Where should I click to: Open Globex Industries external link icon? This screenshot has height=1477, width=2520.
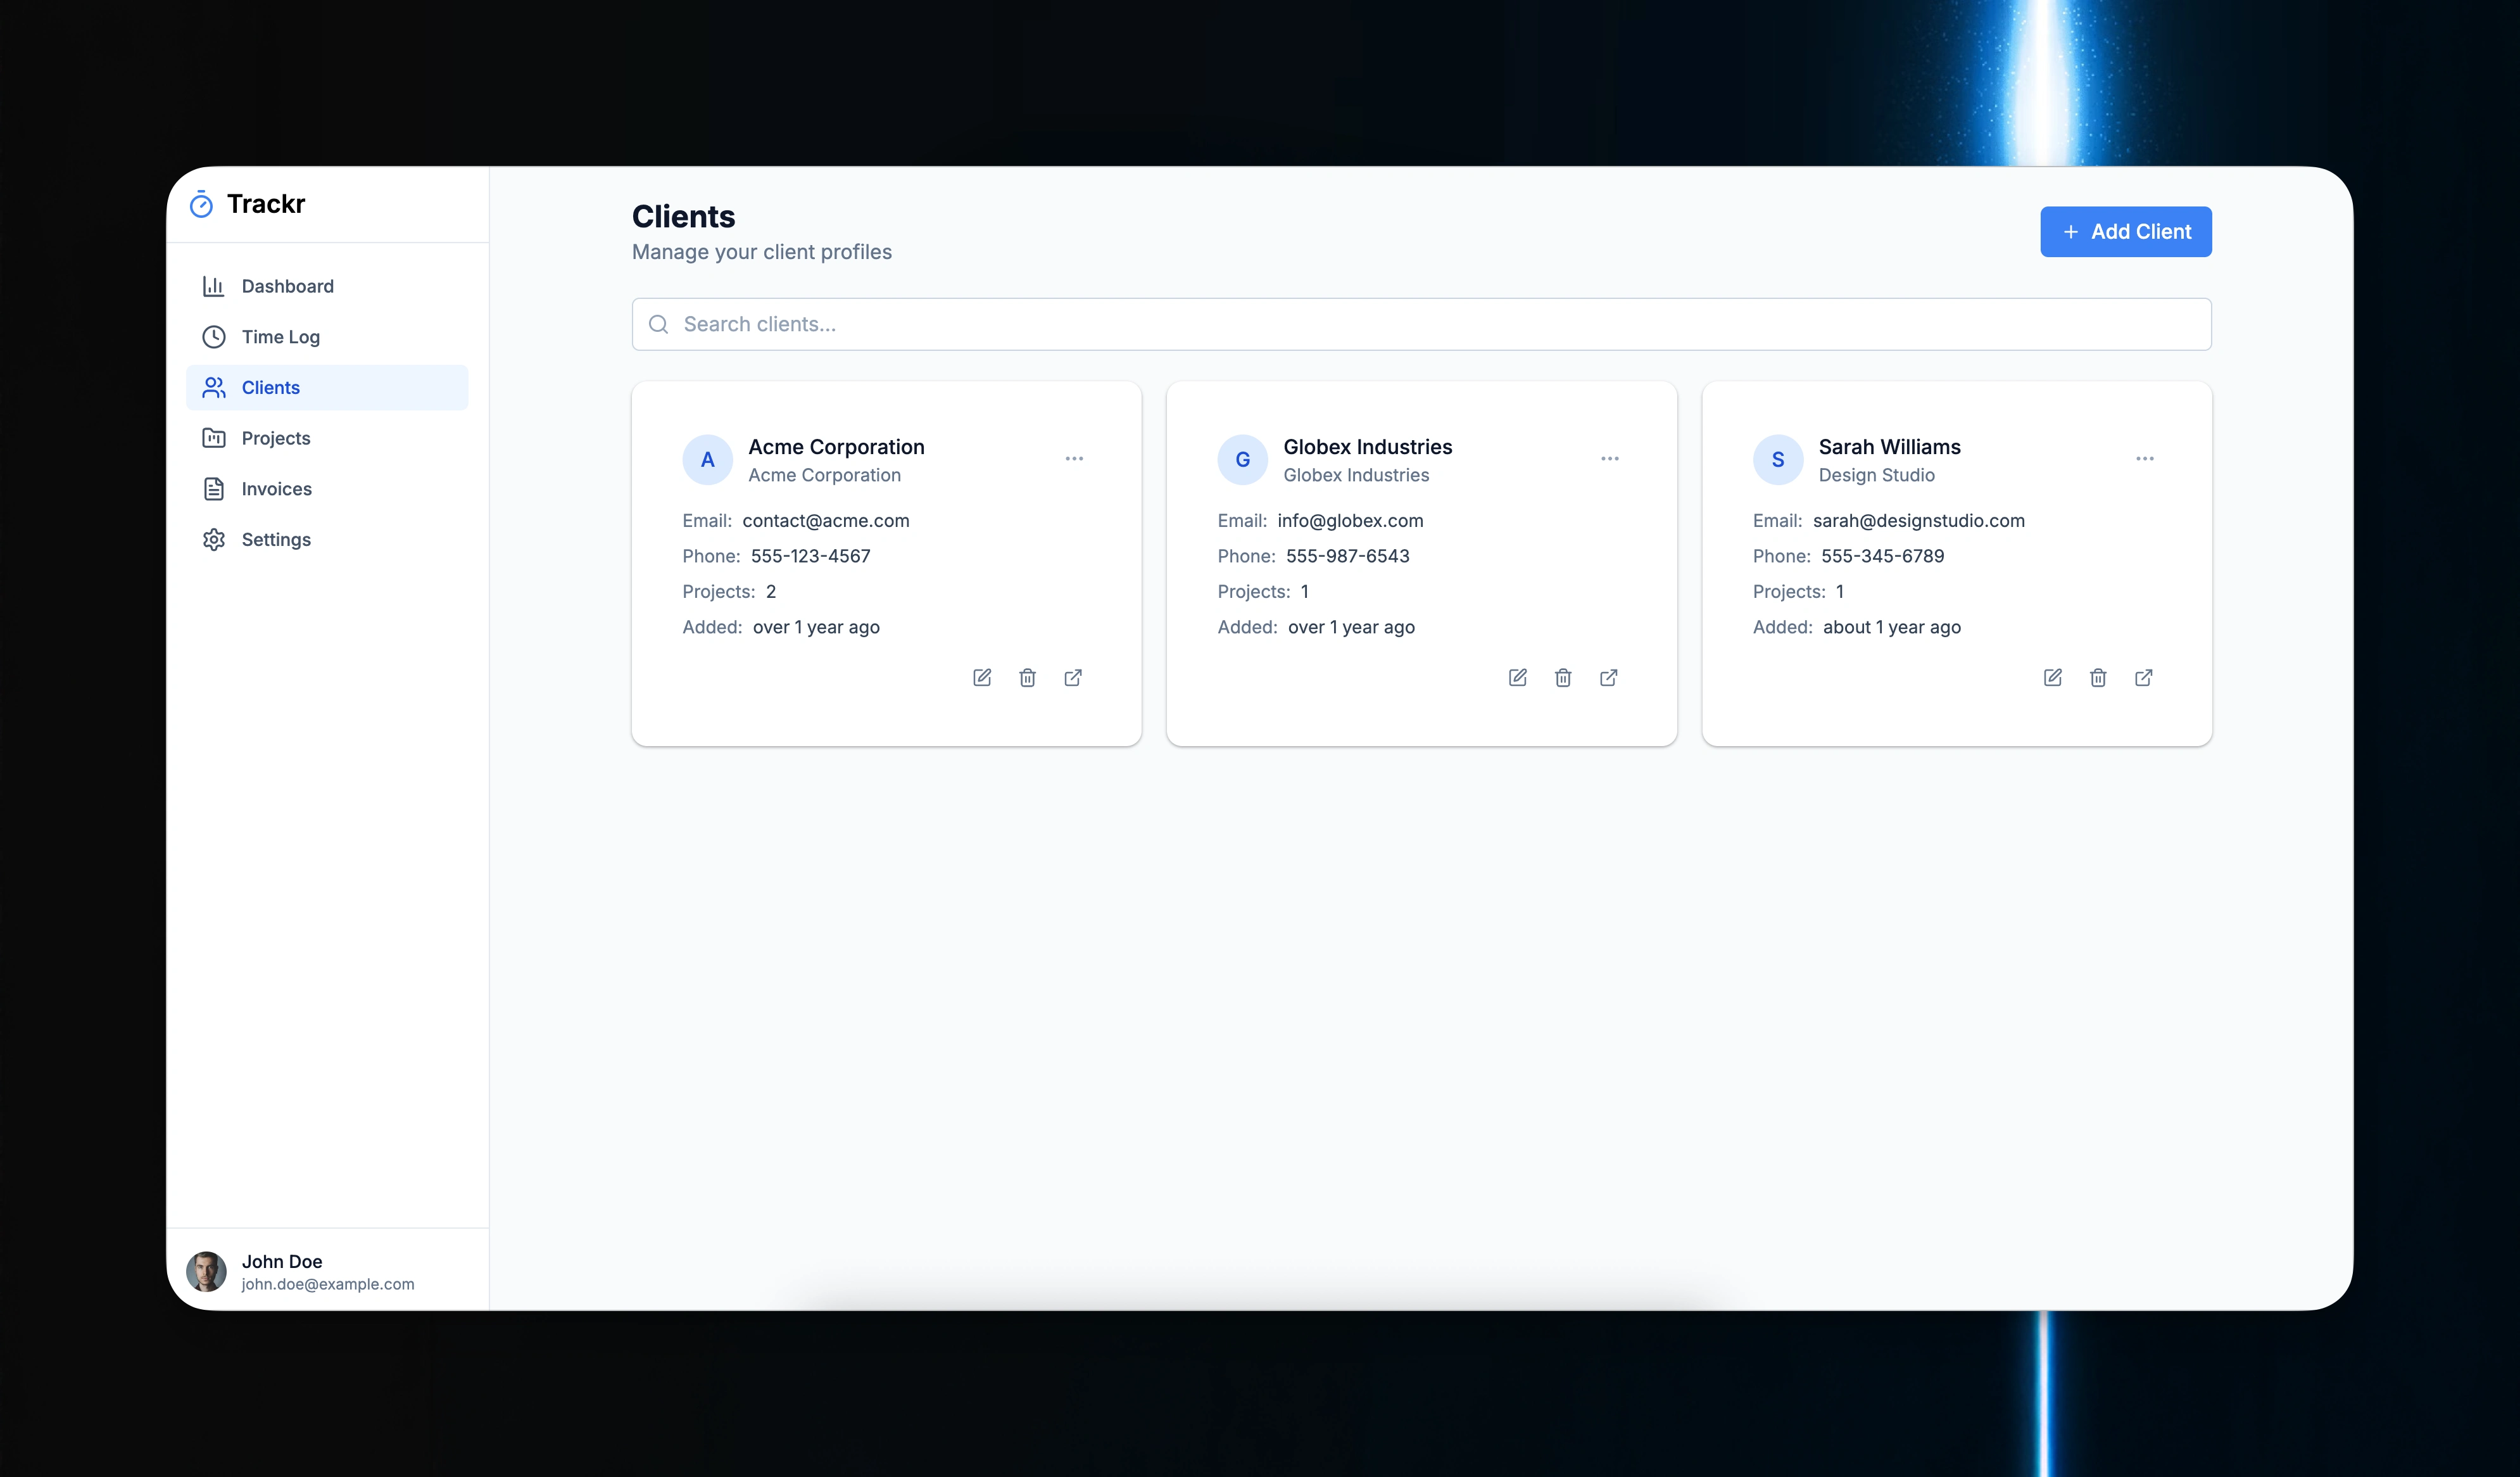pyautogui.click(x=1608, y=678)
